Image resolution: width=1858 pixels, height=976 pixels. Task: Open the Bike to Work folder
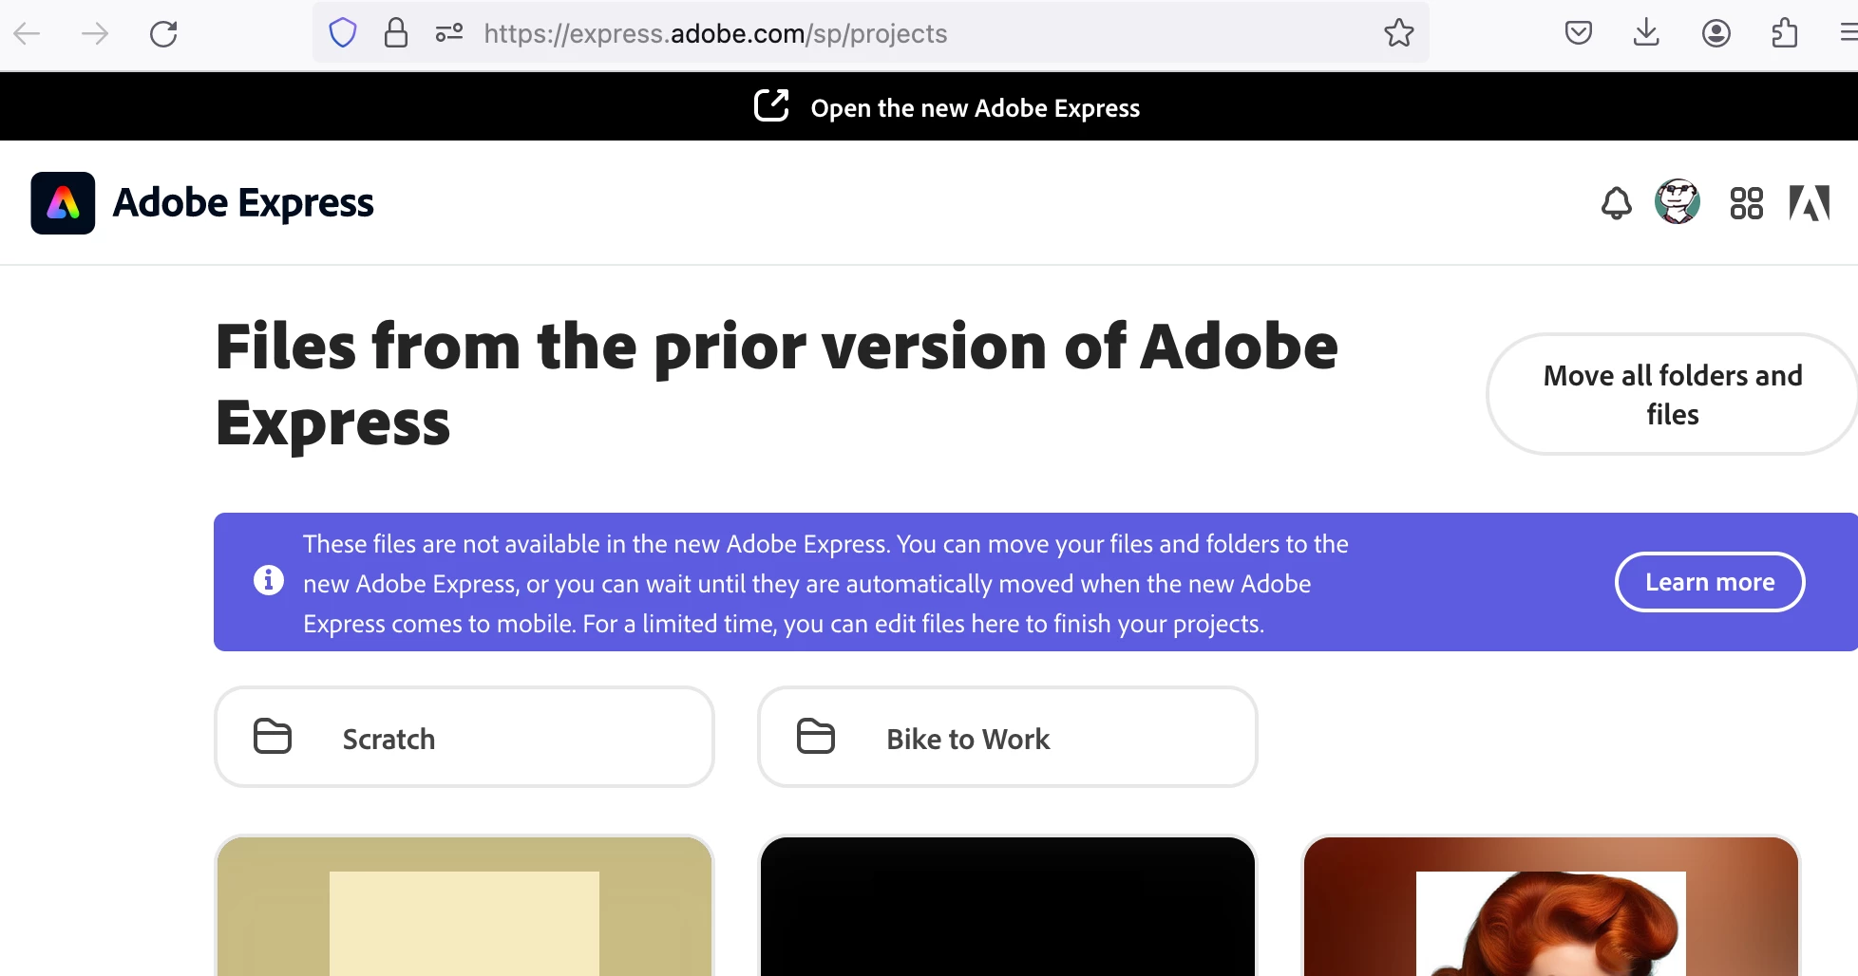tap(1008, 737)
